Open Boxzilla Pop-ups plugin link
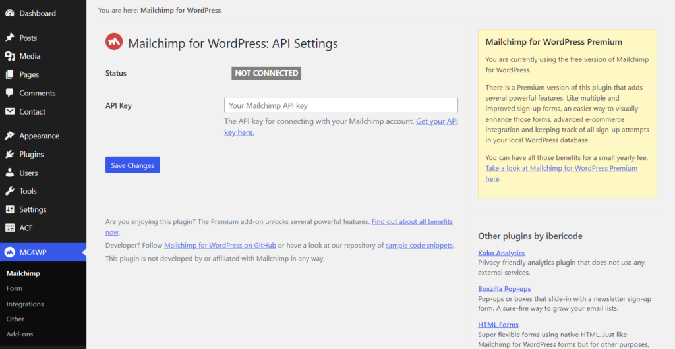This screenshot has width=675, height=349. pyautogui.click(x=504, y=289)
